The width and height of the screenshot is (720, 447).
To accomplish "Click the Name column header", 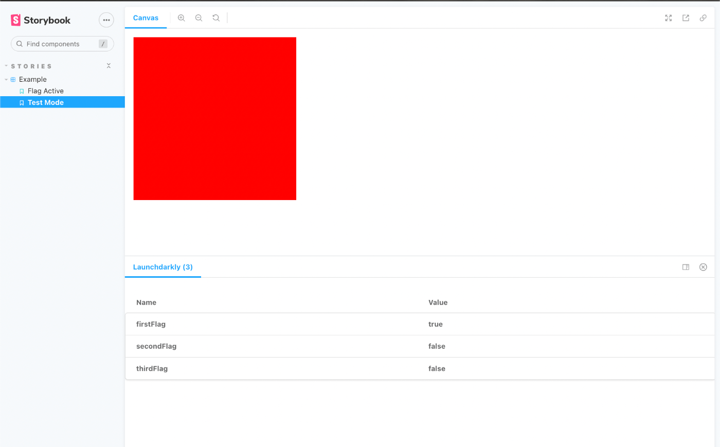I will click(x=146, y=302).
